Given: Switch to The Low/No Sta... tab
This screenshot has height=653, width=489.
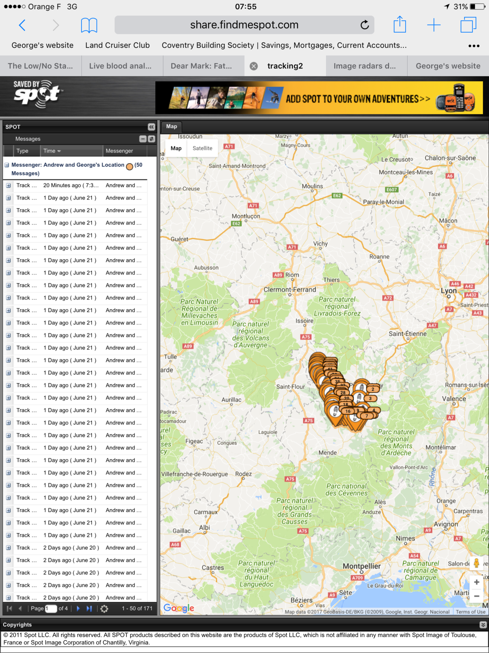Looking at the screenshot, I should [40, 66].
